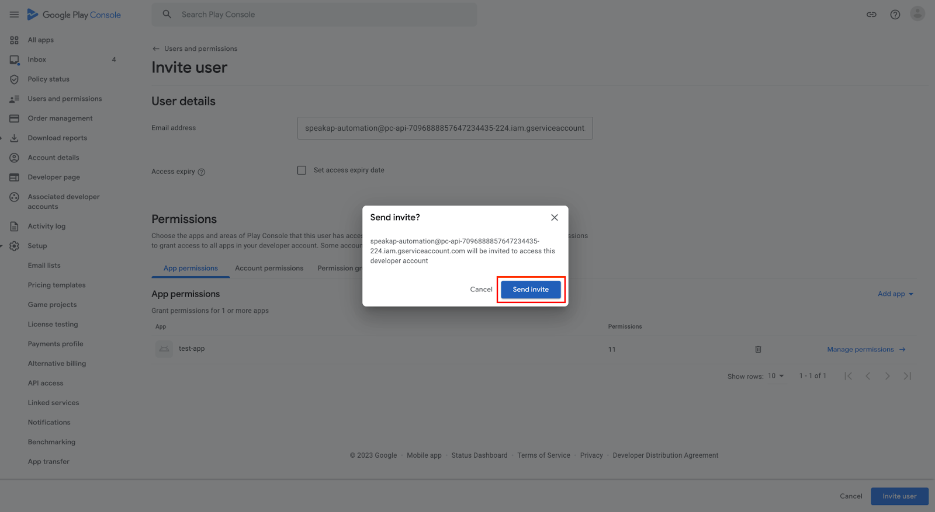Viewport: 935px width, 512px height.
Task: Open Manage permissions for test-app
Action: click(866, 350)
